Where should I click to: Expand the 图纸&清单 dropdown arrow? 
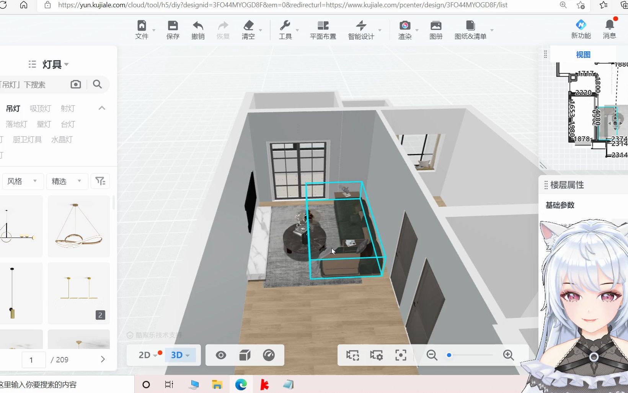[x=492, y=30]
